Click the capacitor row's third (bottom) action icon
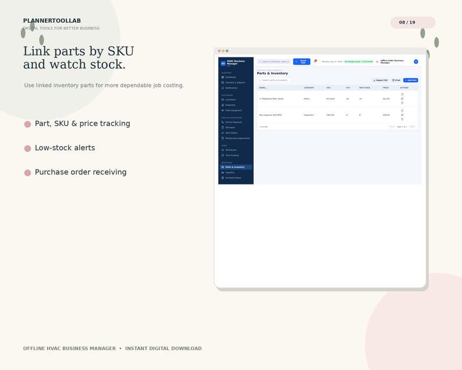Viewport: 462px width, 370px height. coord(402,119)
